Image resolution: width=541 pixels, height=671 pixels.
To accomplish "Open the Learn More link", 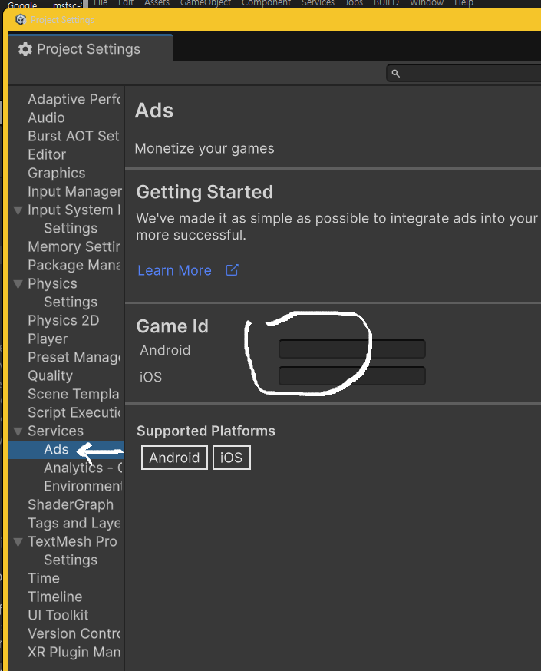I will (174, 270).
